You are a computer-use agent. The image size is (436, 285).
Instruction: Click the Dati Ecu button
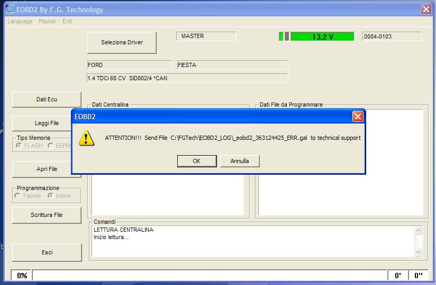click(47, 100)
